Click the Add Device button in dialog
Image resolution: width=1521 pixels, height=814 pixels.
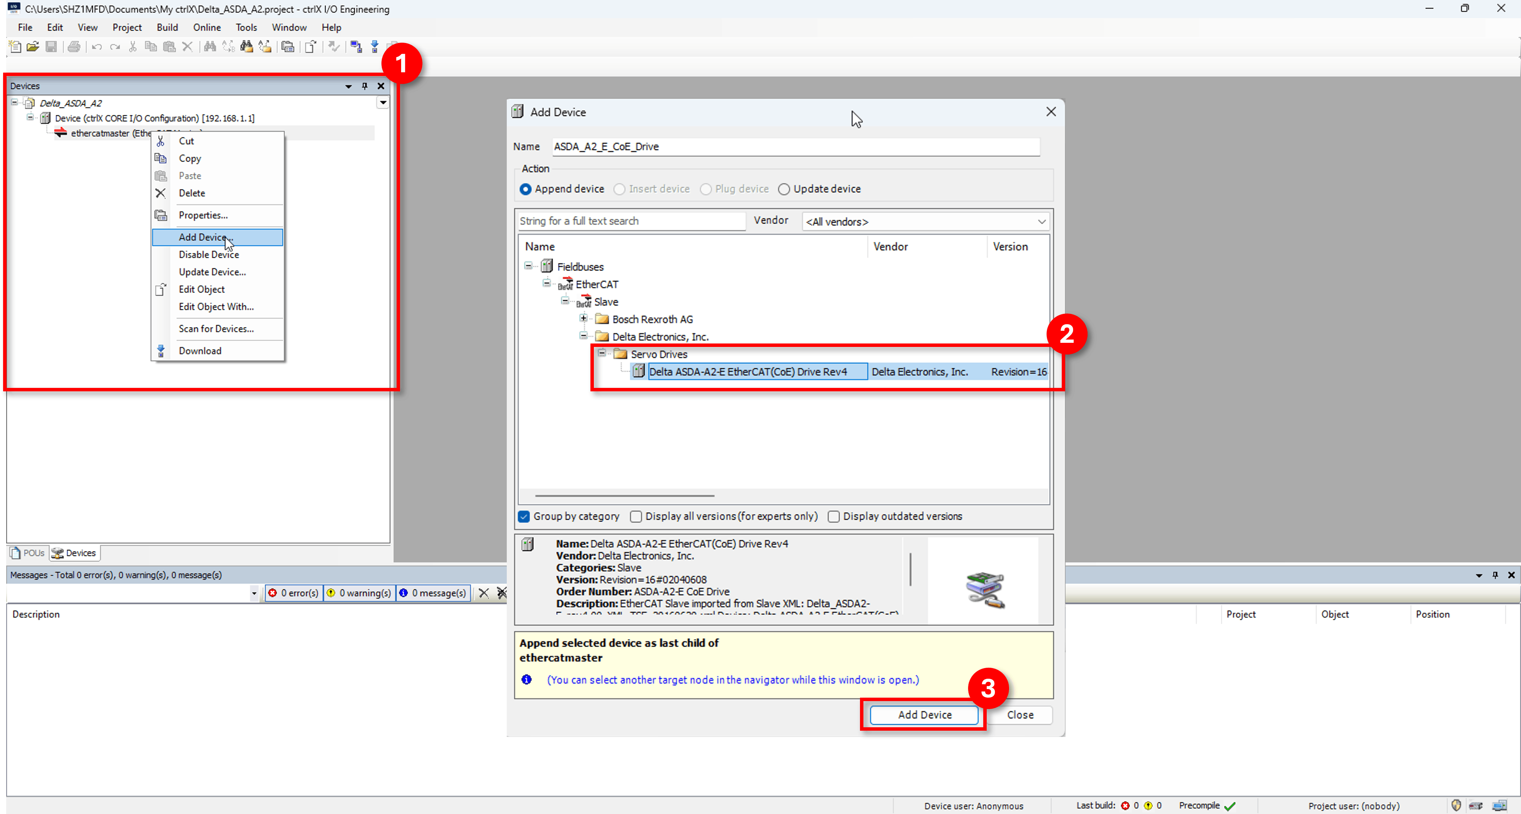pos(925,715)
